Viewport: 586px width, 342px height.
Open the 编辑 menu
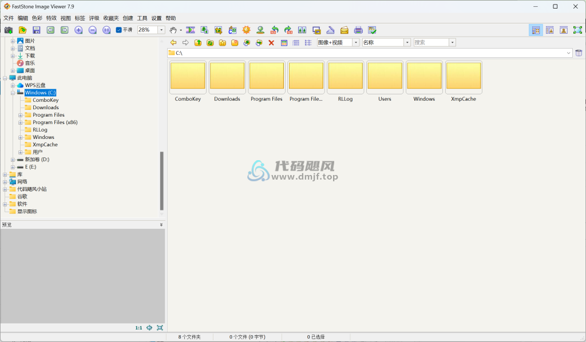[22, 18]
